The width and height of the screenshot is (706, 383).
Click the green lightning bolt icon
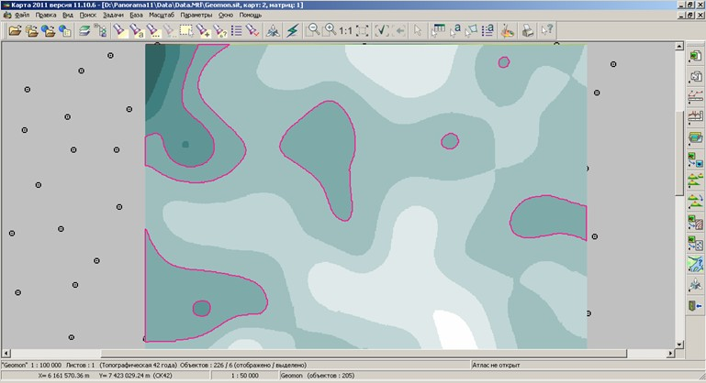(x=292, y=31)
